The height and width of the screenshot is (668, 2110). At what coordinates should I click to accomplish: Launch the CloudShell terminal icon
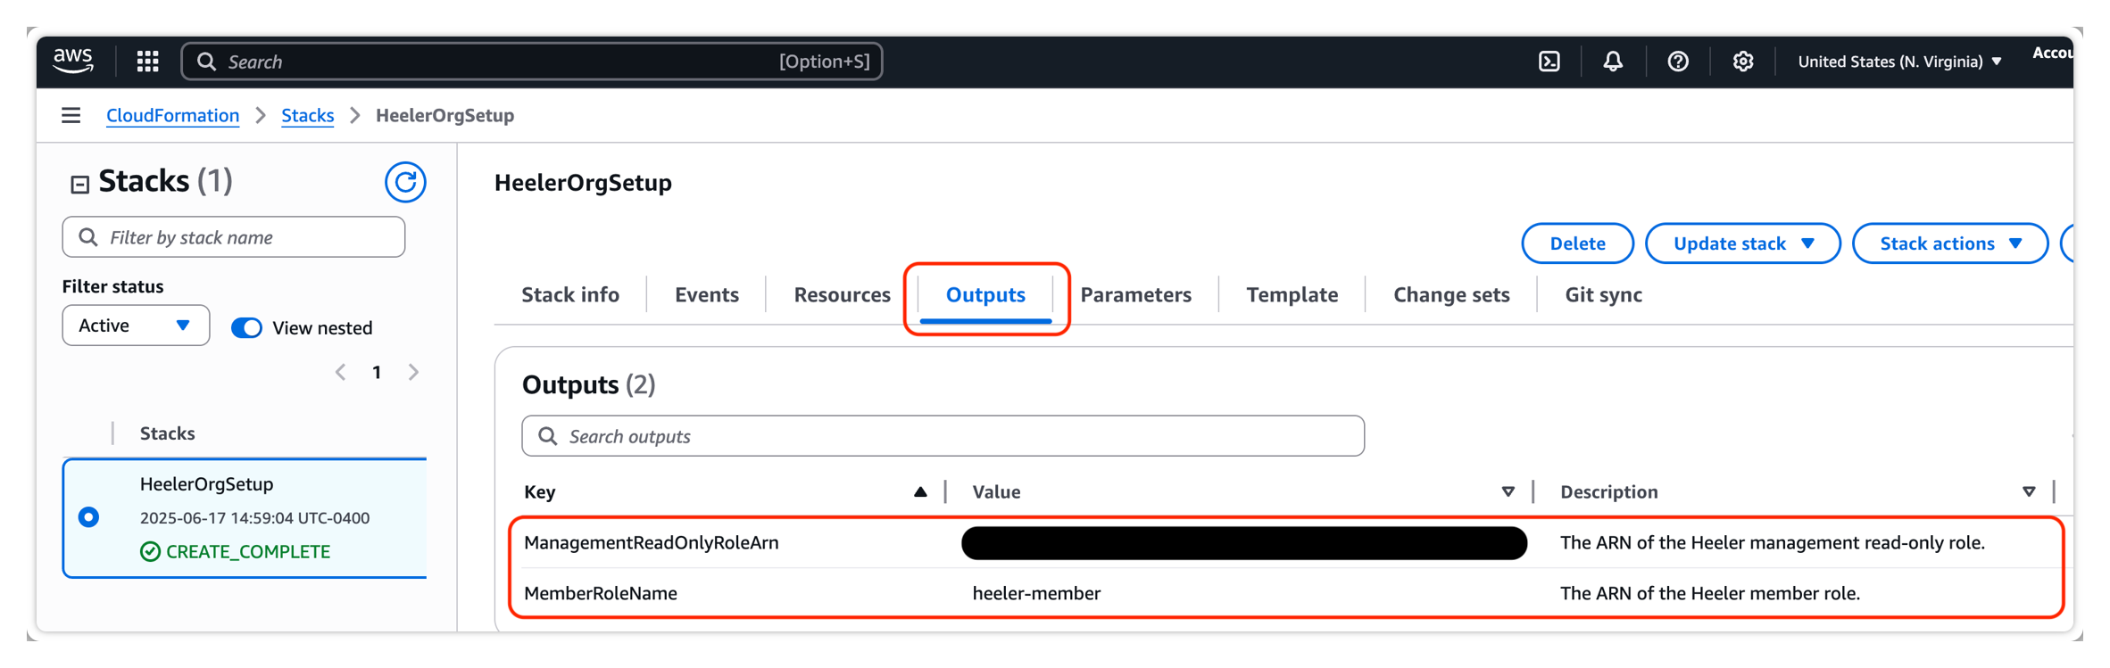(x=1549, y=61)
